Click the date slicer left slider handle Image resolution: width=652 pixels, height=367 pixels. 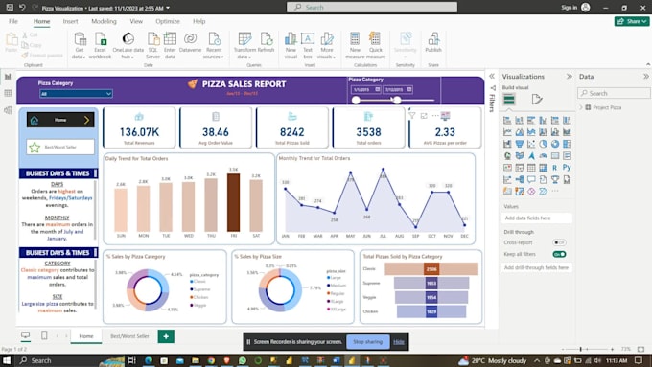coord(356,101)
